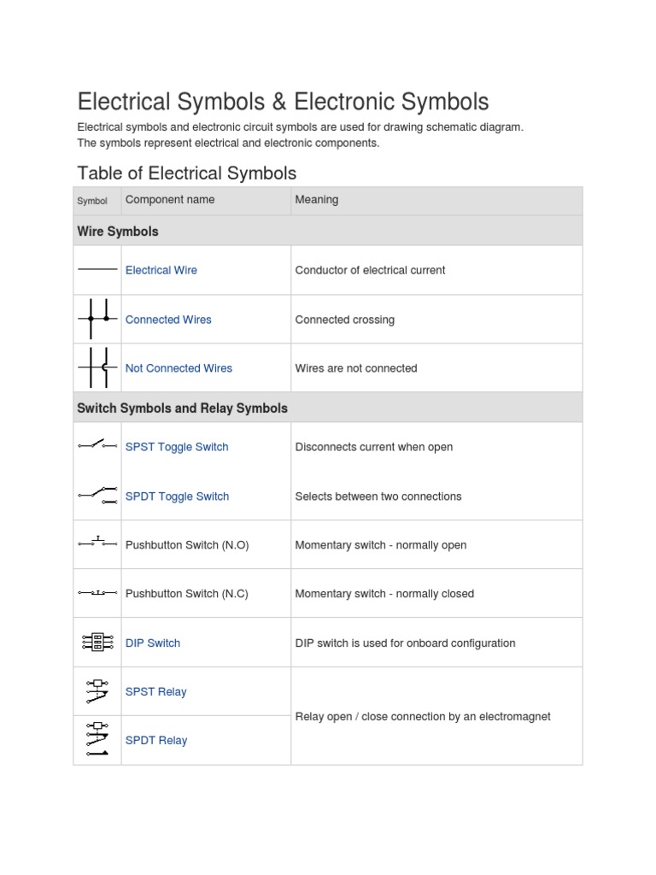Click the SPDT toggle switch symbol
Screen dimensions: 656x875
pos(97,495)
